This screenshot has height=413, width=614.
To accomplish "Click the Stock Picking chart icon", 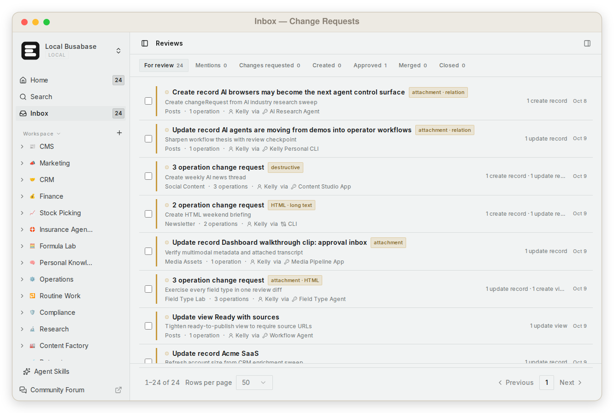I will pyautogui.click(x=32, y=213).
